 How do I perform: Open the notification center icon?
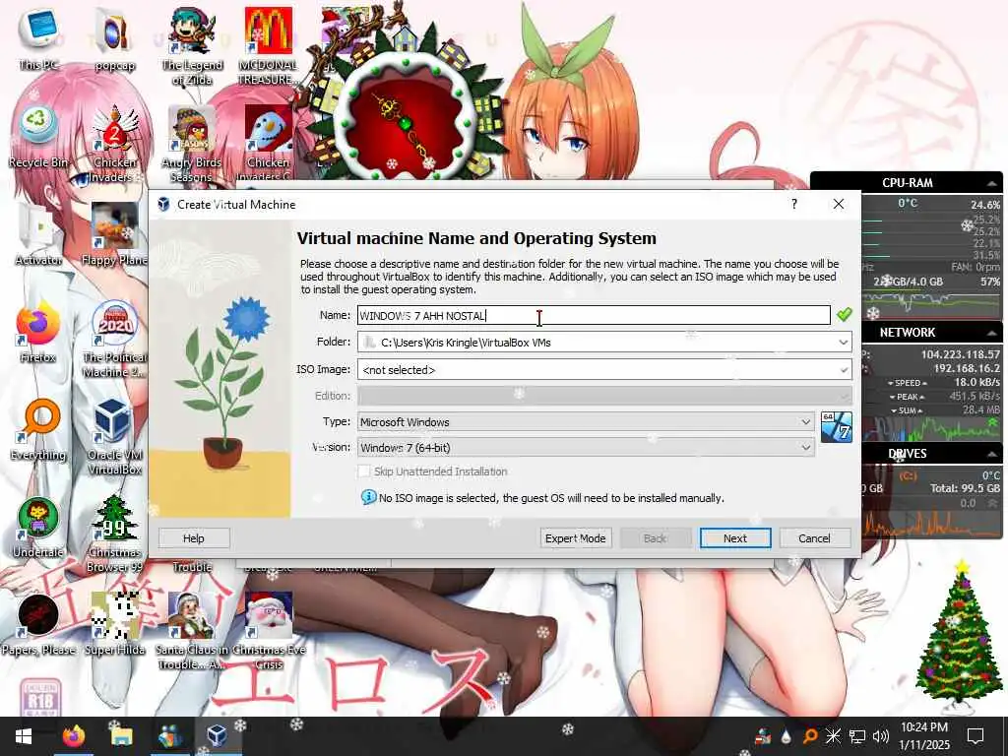[x=976, y=736]
